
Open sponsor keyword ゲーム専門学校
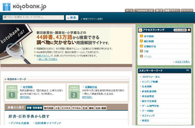[150, 106]
